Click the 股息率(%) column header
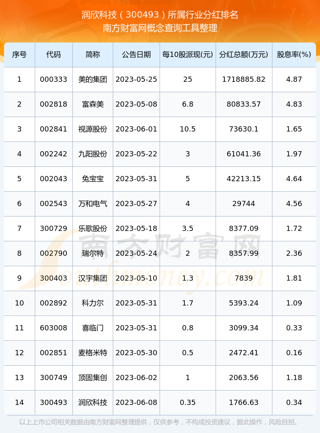This screenshot has width=320, height=433. pyautogui.click(x=294, y=55)
